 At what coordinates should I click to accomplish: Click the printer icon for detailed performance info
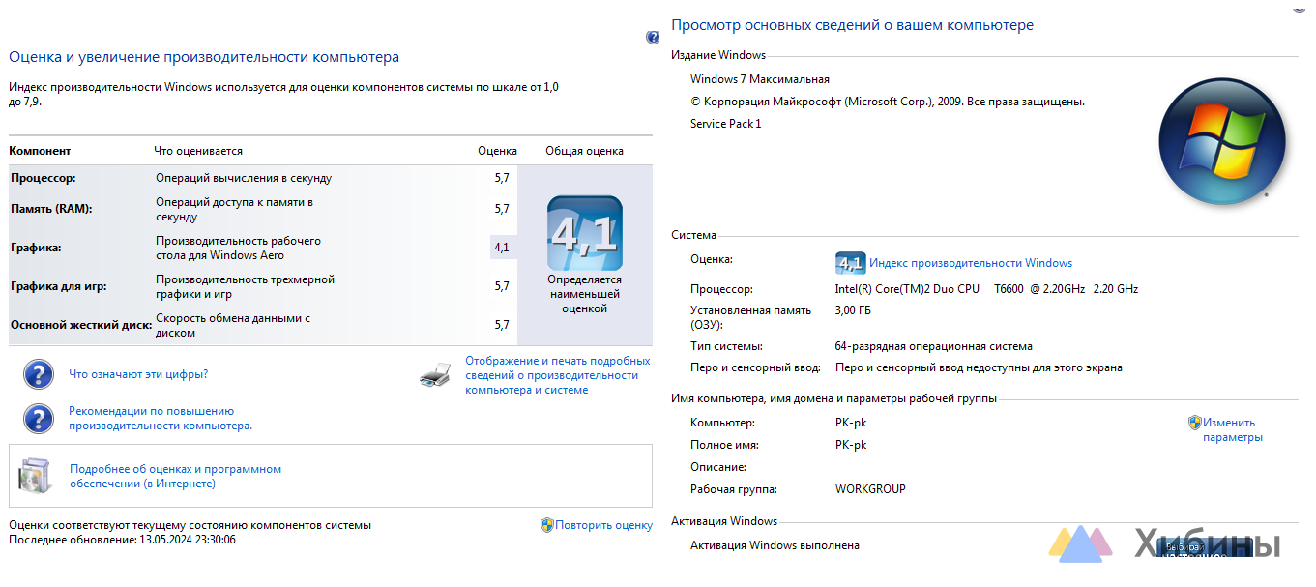tap(436, 375)
